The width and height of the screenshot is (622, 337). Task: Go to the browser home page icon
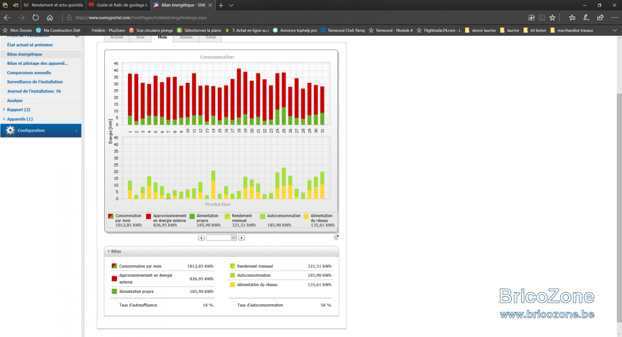[50, 17]
